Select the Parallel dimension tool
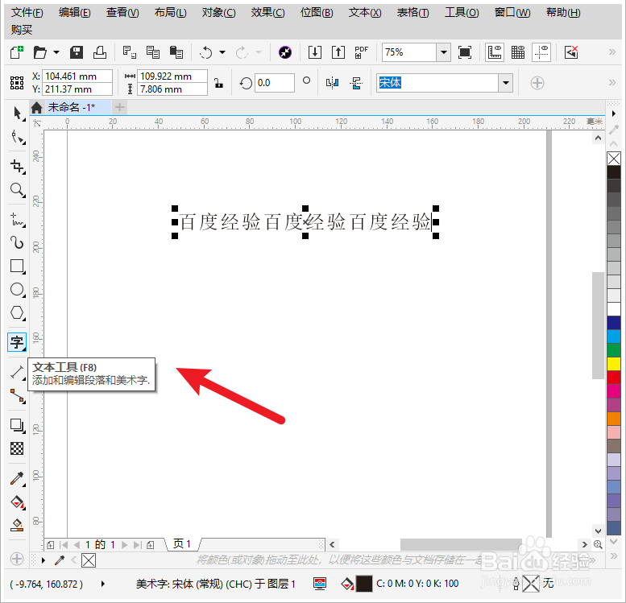 pos(17,372)
